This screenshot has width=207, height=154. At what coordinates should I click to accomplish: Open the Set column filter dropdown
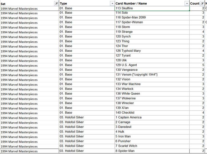(x=56, y=4)
